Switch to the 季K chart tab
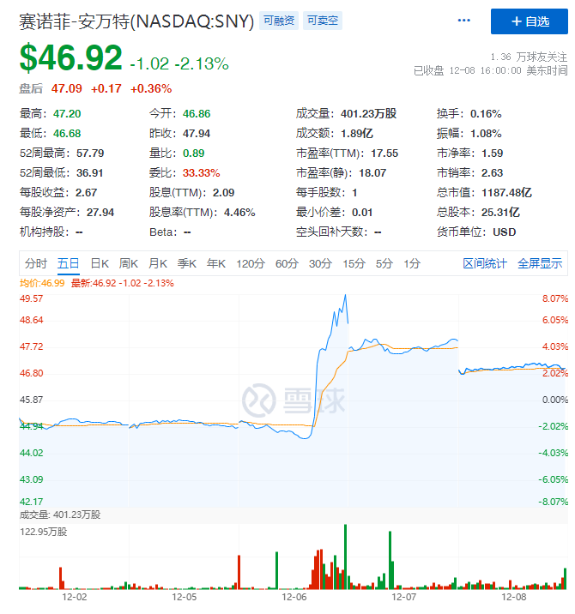The height and width of the screenshot is (614, 575). (x=187, y=263)
